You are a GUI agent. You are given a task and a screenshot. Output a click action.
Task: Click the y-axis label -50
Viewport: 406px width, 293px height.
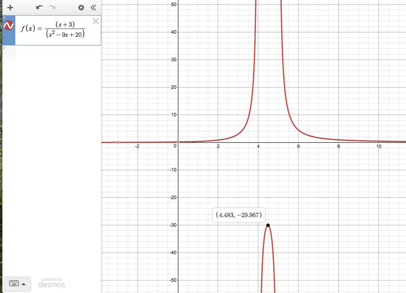click(x=173, y=280)
